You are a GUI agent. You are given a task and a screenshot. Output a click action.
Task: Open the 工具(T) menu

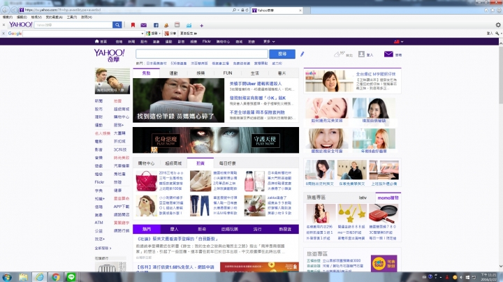(72, 17)
